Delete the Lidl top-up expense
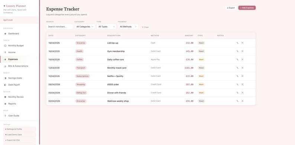The height and width of the screenshot is (145, 295). point(243,43)
